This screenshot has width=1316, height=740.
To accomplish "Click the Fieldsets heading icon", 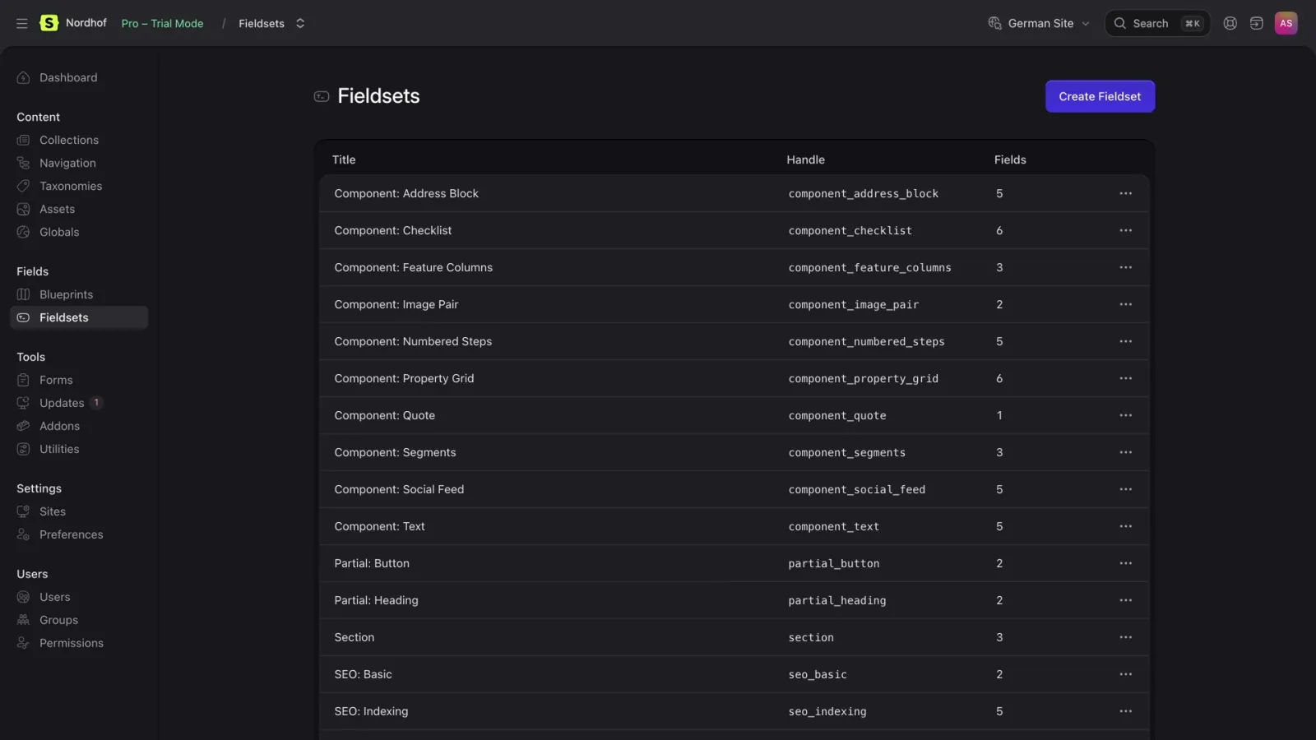I will (322, 96).
